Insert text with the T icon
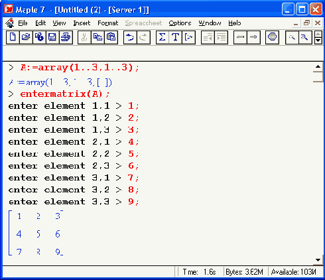Image resolution: width=325 pixels, height=280 pixels. (x=175, y=37)
